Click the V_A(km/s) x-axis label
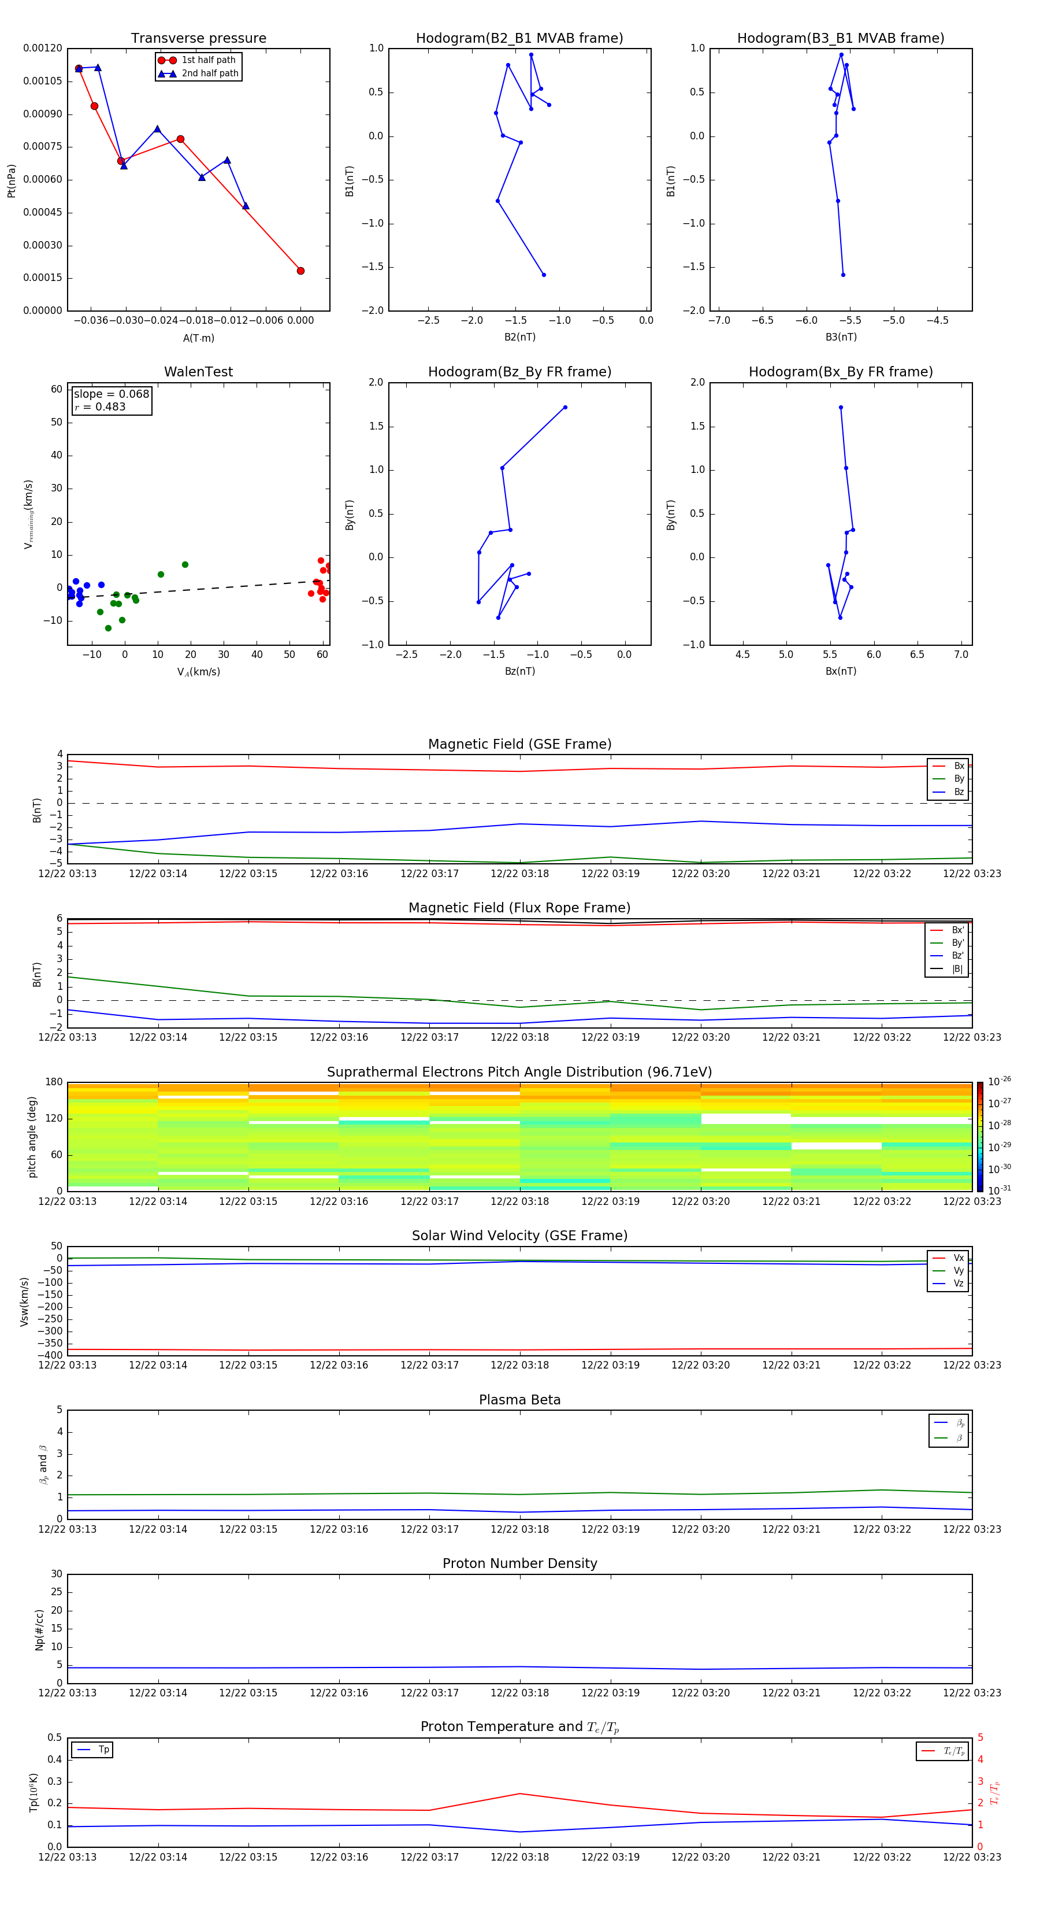 click(x=198, y=672)
